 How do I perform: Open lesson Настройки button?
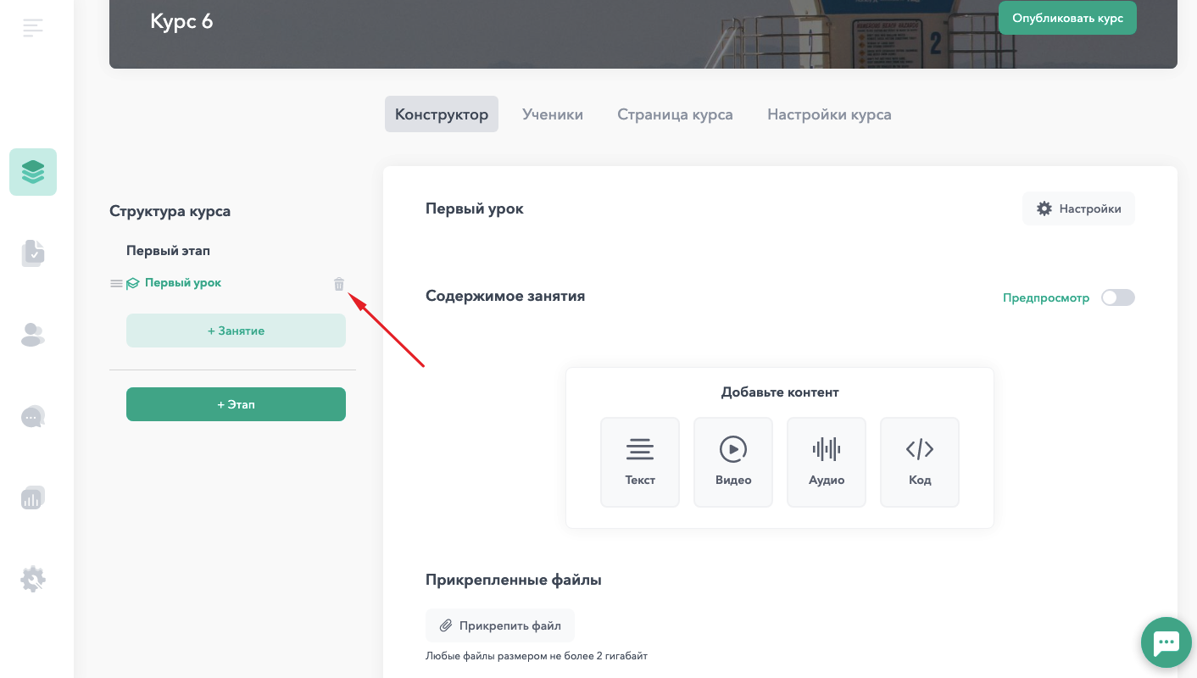tap(1078, 208)
